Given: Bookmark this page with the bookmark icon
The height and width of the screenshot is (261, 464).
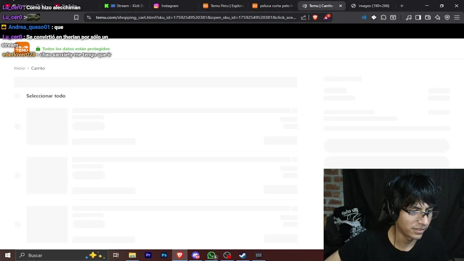Looking at the screenshot, I should (x=76, y=17).
